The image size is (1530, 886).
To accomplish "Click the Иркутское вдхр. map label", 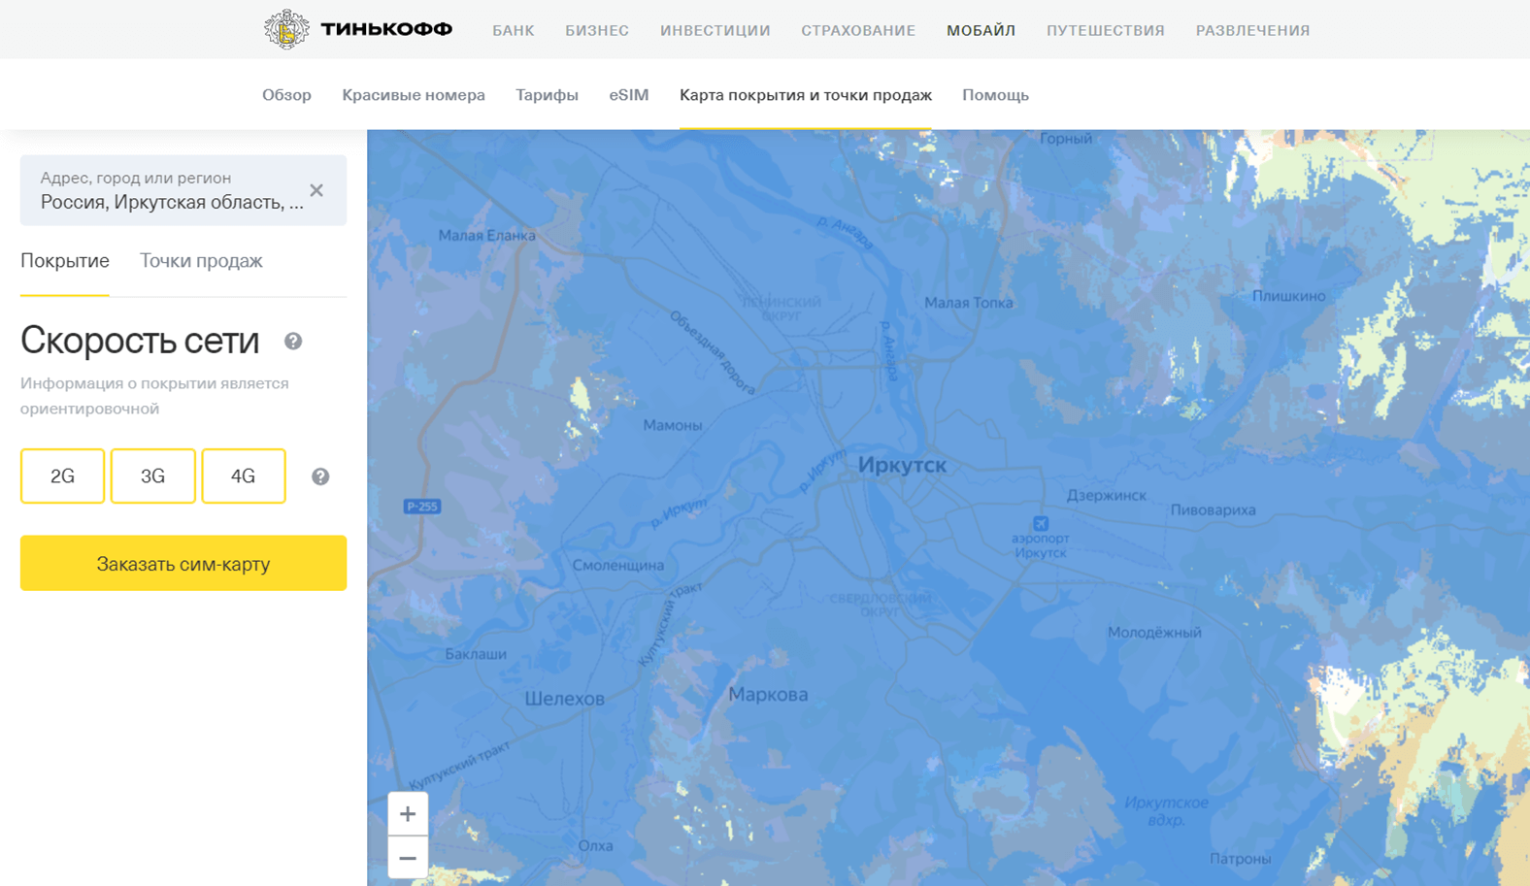I will click(x=1166, y=811).
